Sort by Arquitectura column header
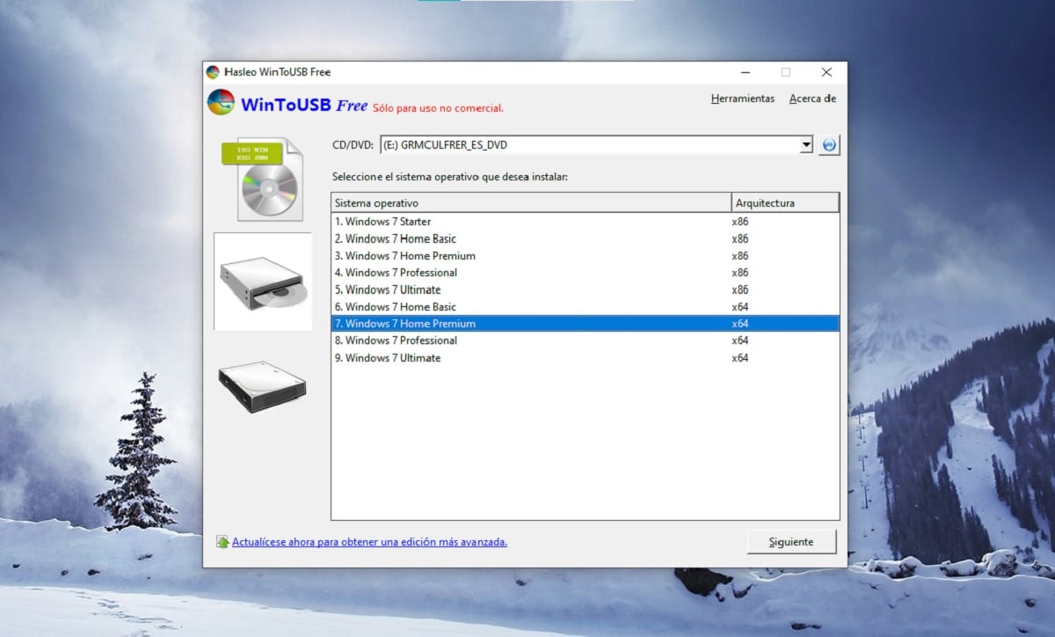This screenshot has height=637, width=1055. tap(784, 203)
